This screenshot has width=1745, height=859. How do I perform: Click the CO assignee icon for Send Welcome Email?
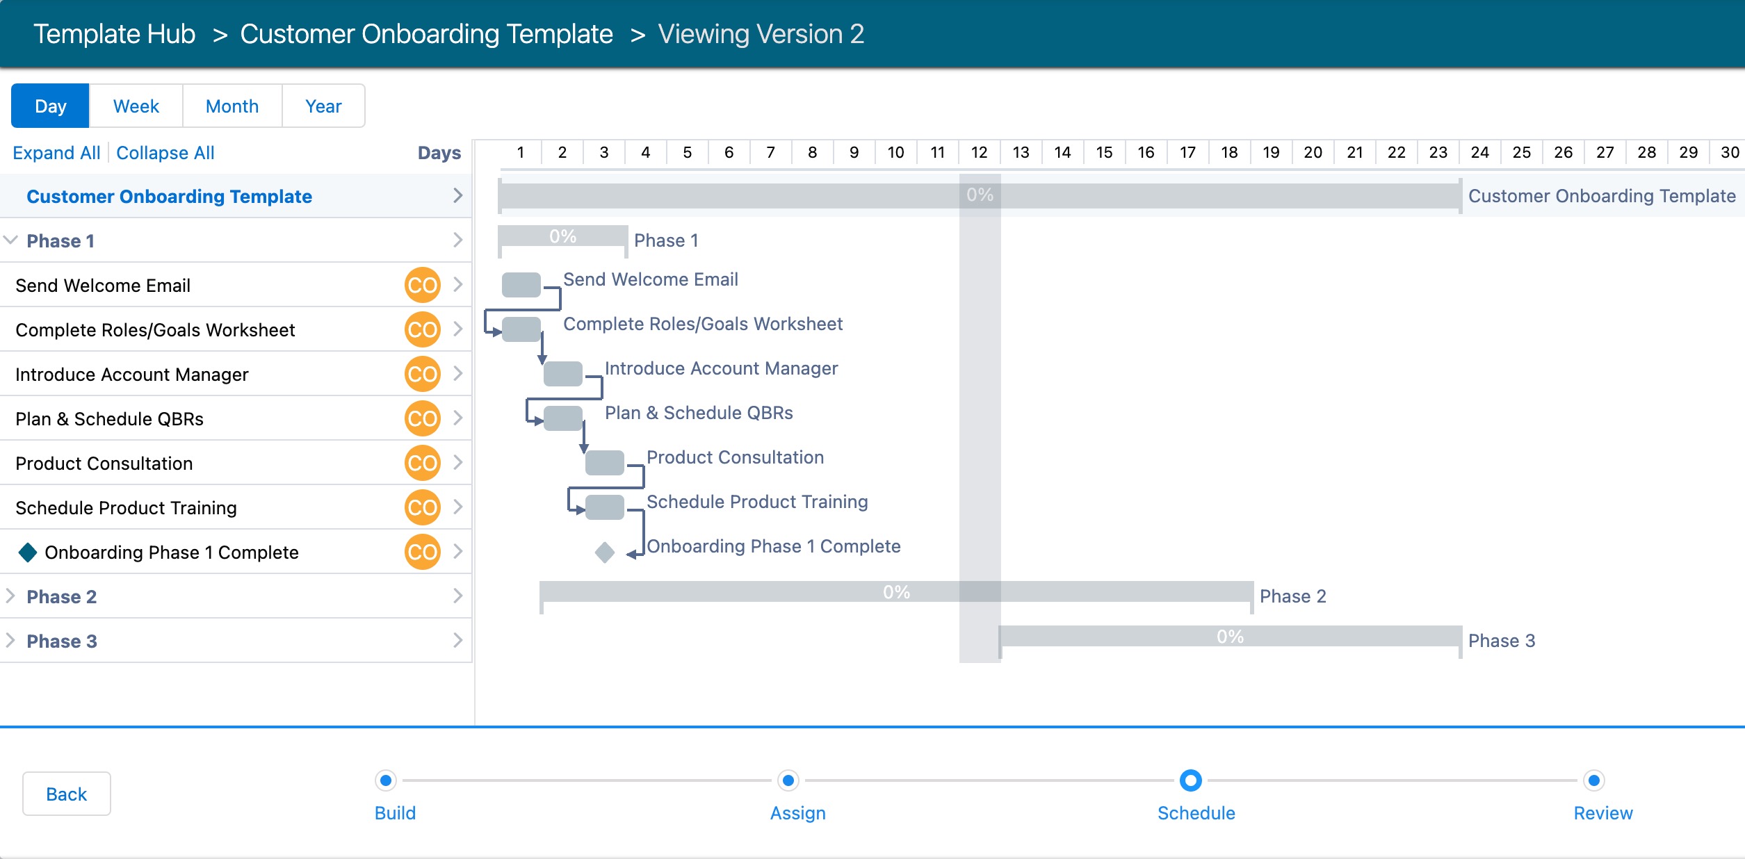tap(423, 285)
